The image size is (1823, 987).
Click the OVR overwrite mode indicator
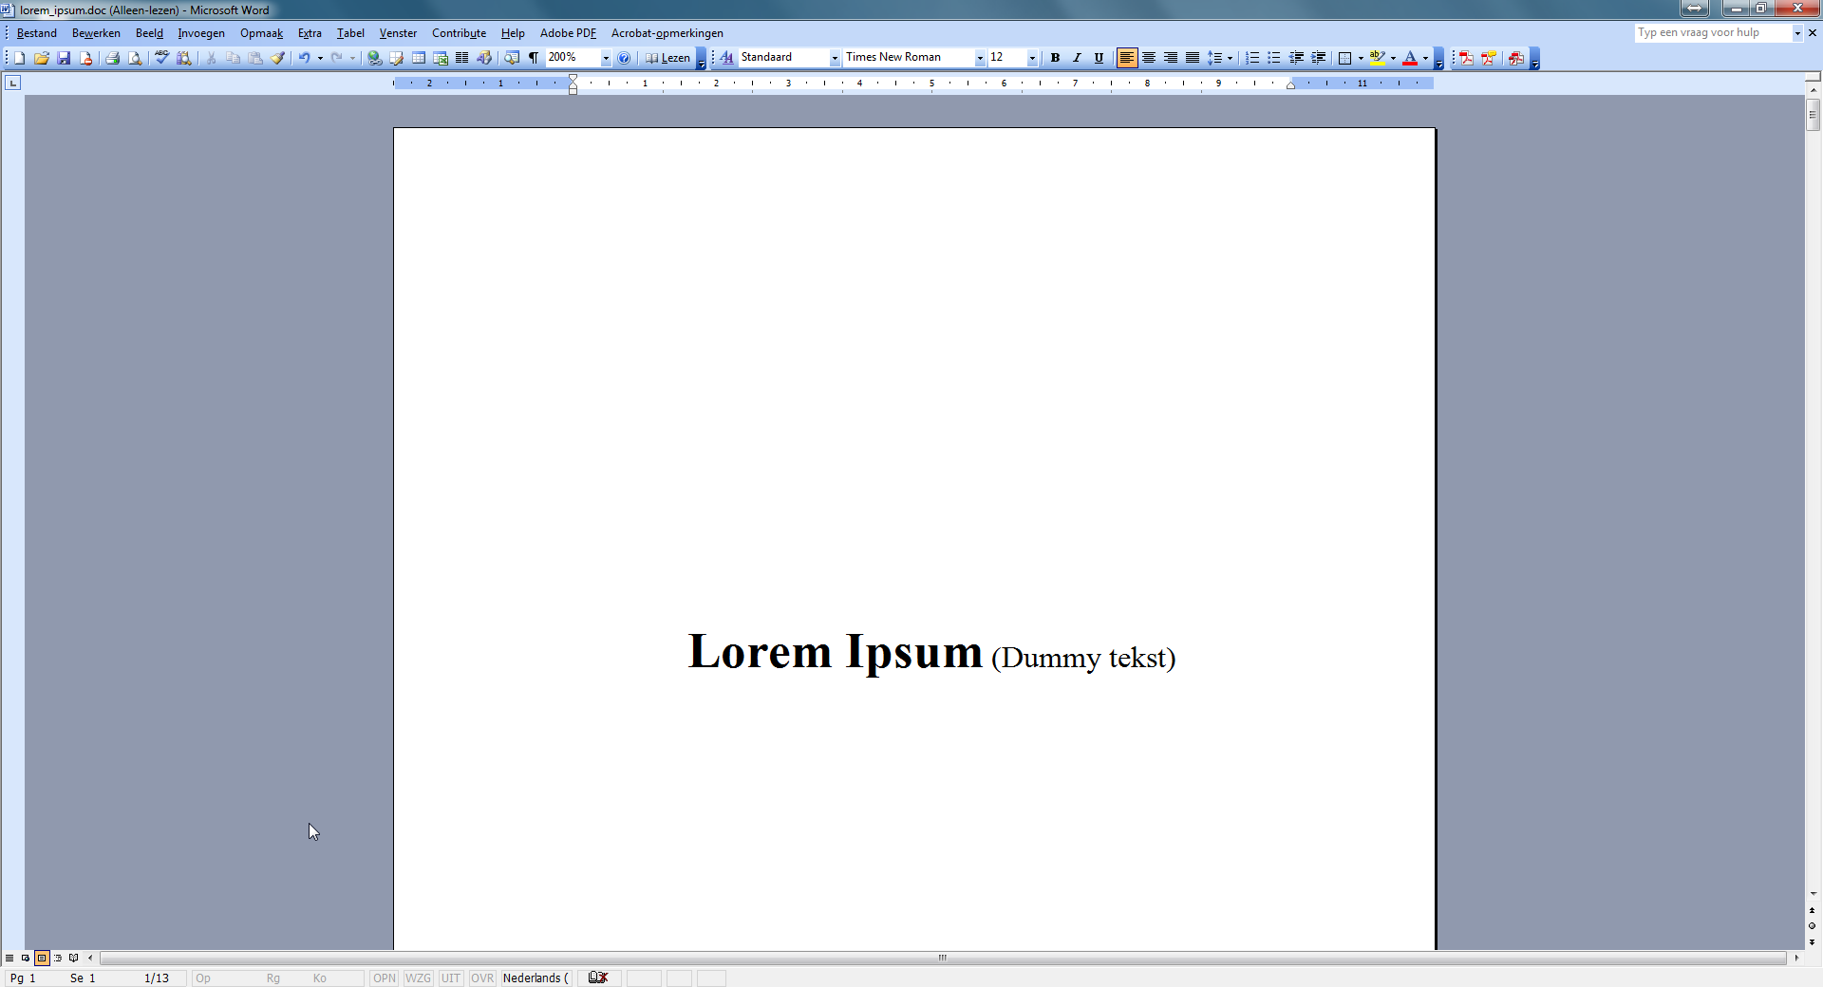click(x=482, y=978)
